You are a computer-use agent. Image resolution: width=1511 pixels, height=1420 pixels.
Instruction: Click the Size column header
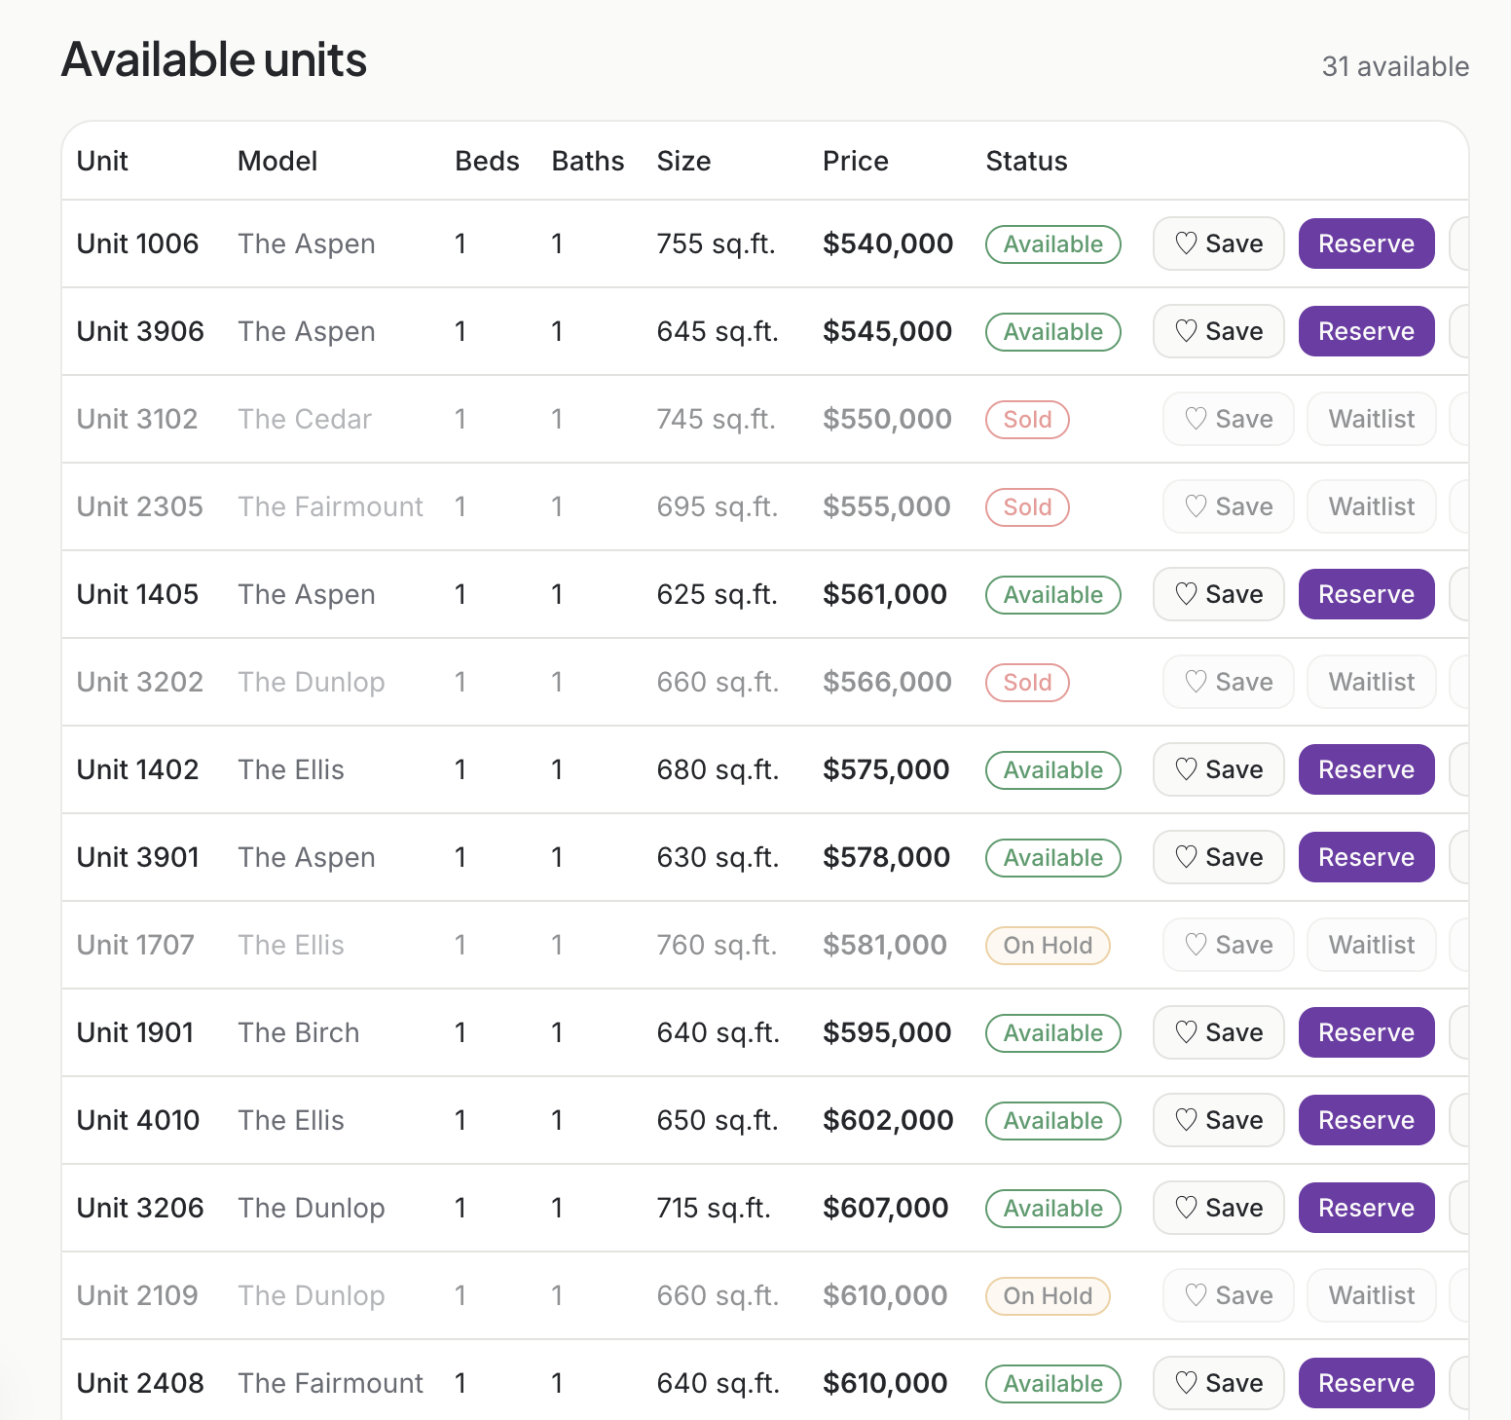[683, 161]
